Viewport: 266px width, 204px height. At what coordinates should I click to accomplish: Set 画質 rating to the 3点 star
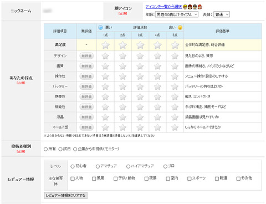(140, 66)
